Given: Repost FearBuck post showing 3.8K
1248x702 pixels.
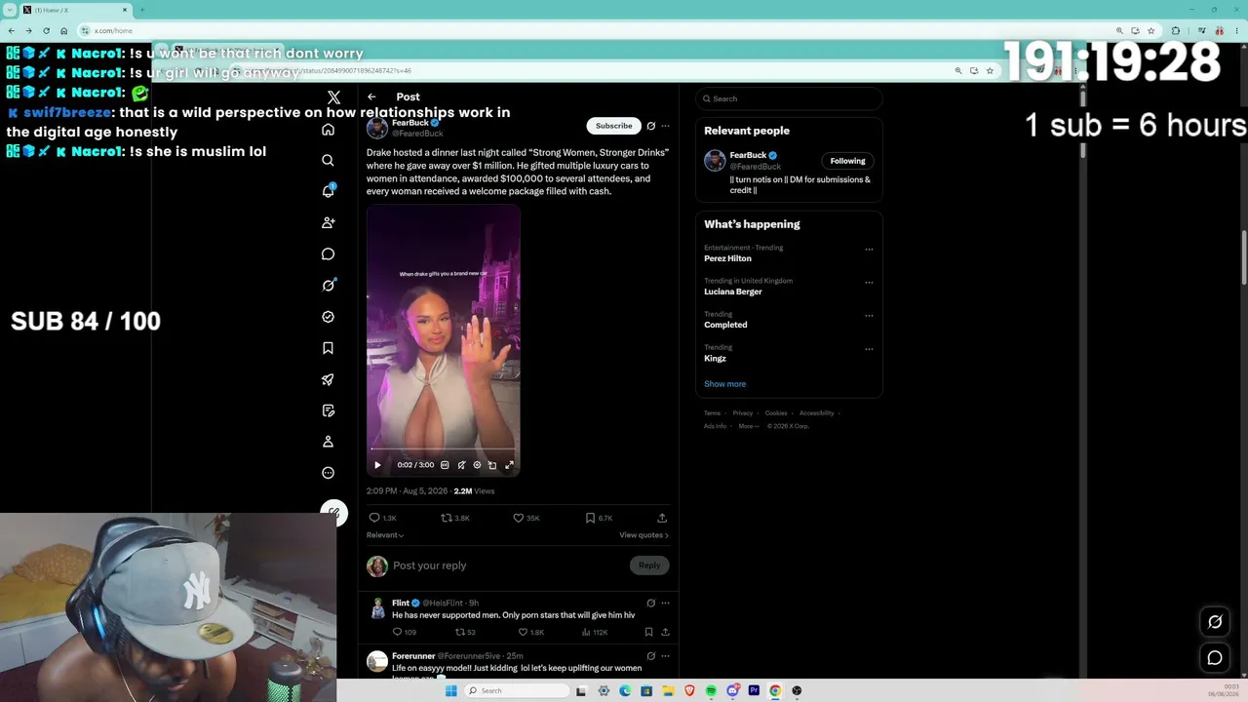Looking at the screenshot, I should tap(455, 518).
